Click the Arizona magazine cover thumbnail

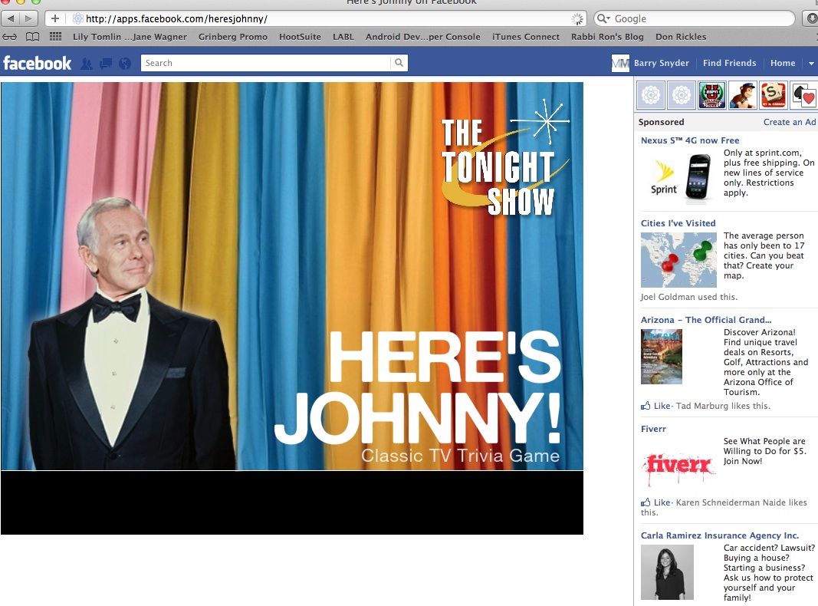[662, 357]
